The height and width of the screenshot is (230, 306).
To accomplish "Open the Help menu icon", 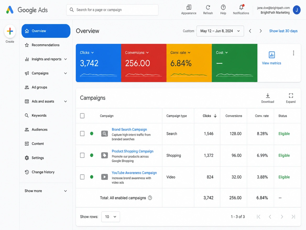I will (223, 7).
